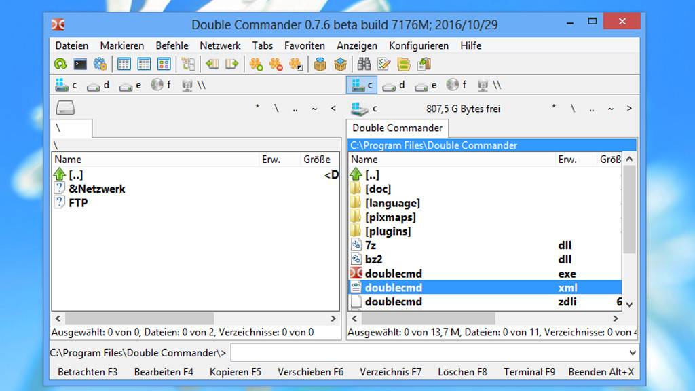Open the terminal icon in the toolbar
The image size is (695, 391).
[80, 64]
